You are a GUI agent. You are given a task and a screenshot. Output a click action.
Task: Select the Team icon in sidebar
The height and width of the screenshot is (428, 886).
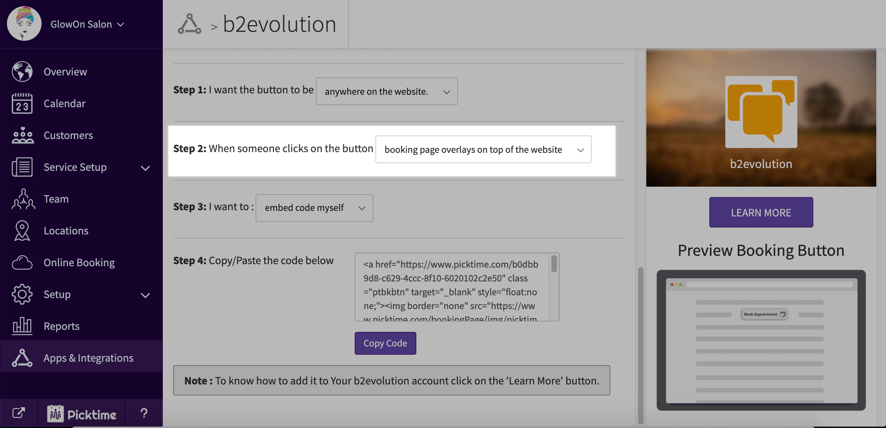point(23,199)
